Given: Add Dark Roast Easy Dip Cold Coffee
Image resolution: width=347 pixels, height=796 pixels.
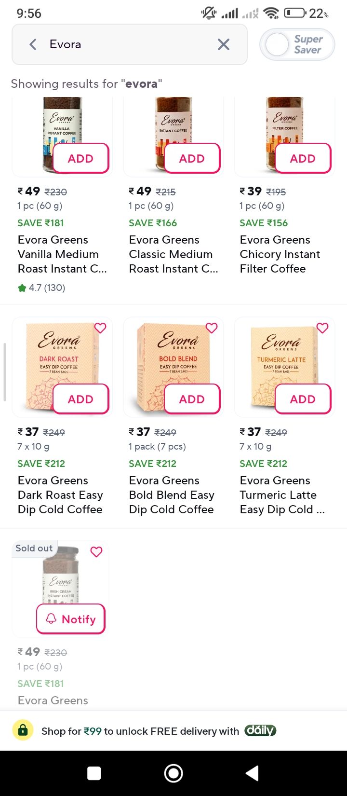Looking at the screenshot, I should click(80, 399).
